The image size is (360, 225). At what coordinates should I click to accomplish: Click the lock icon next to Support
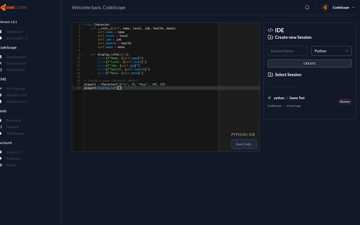click(x=21, y=152)
